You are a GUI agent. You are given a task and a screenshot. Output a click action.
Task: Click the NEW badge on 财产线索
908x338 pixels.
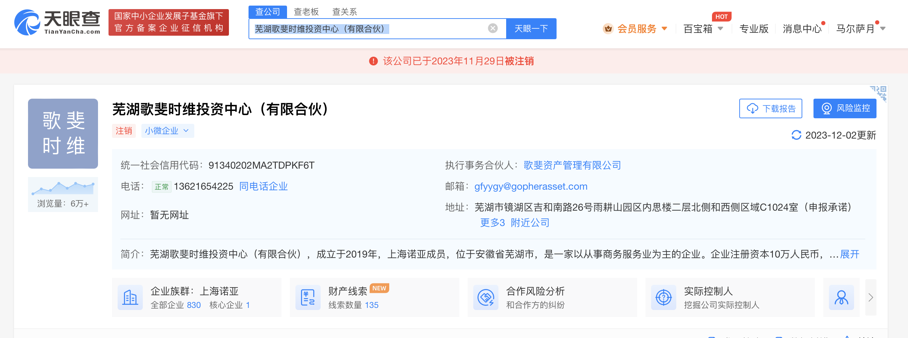[379, 288]
